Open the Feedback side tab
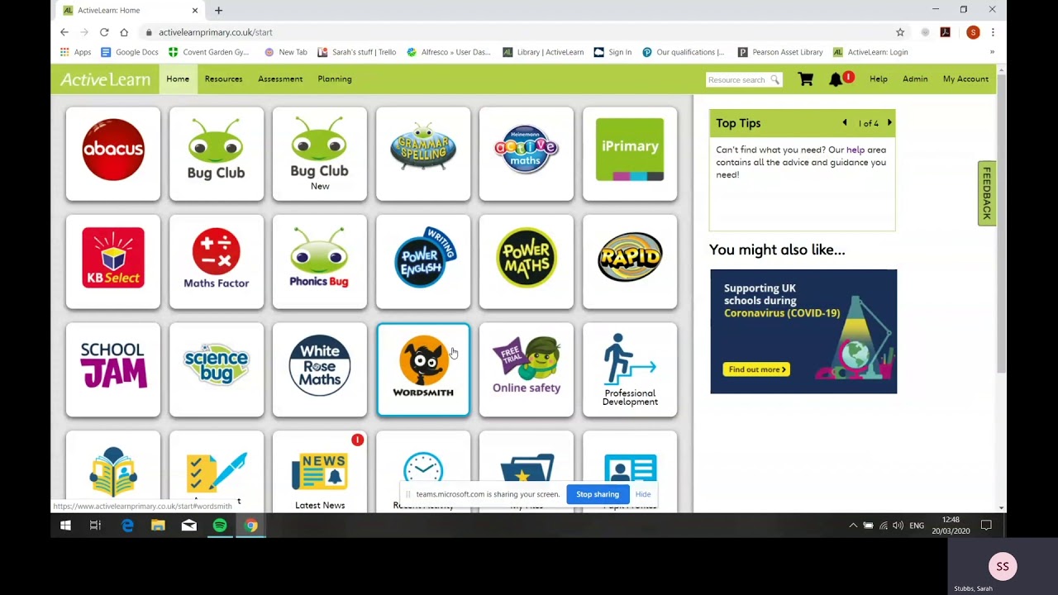The image size is (1058, 595). tap(986, 193)
